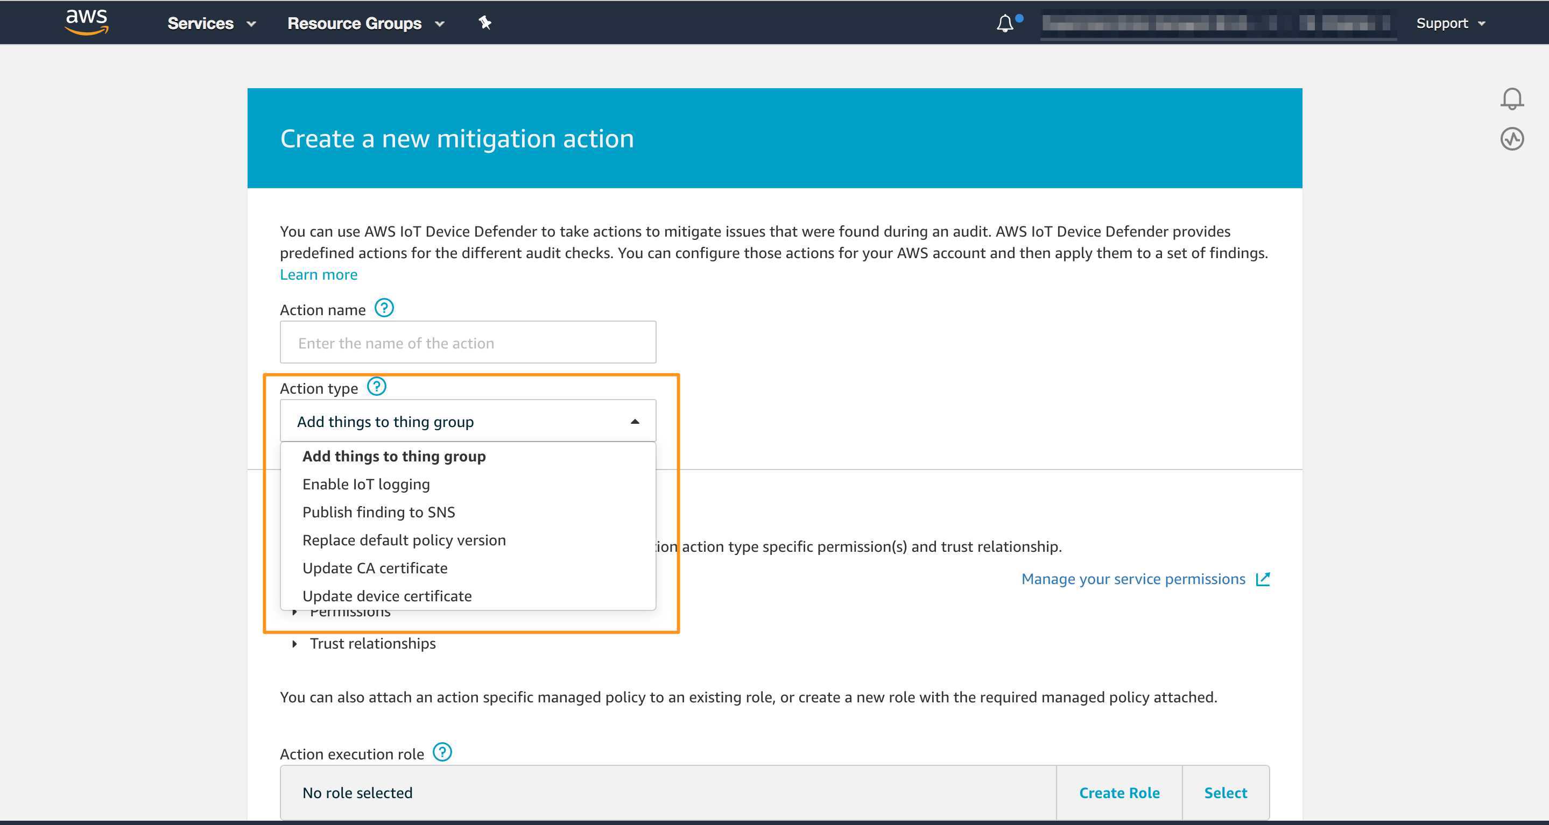Open the notifications bell in the top navbar
This screenshot has height=825, width=1549.
point(1005,24)
